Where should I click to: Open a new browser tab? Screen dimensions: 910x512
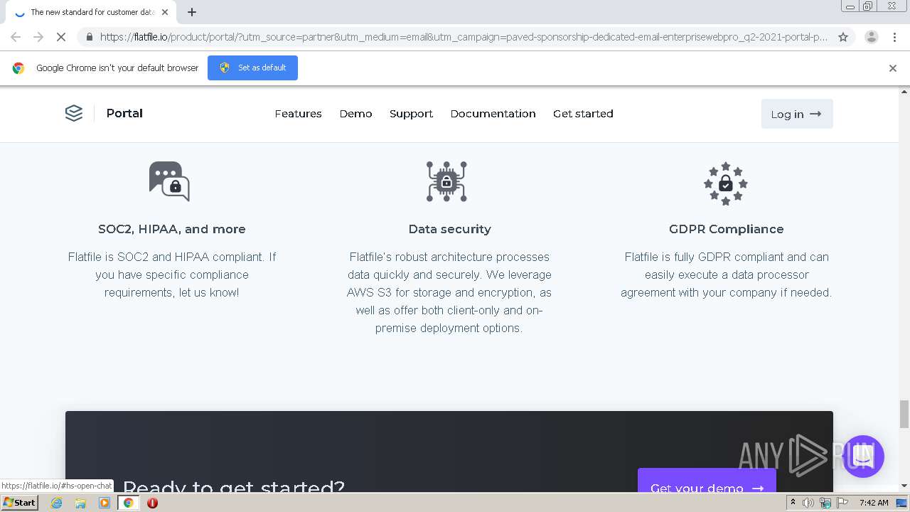[192, 12]
